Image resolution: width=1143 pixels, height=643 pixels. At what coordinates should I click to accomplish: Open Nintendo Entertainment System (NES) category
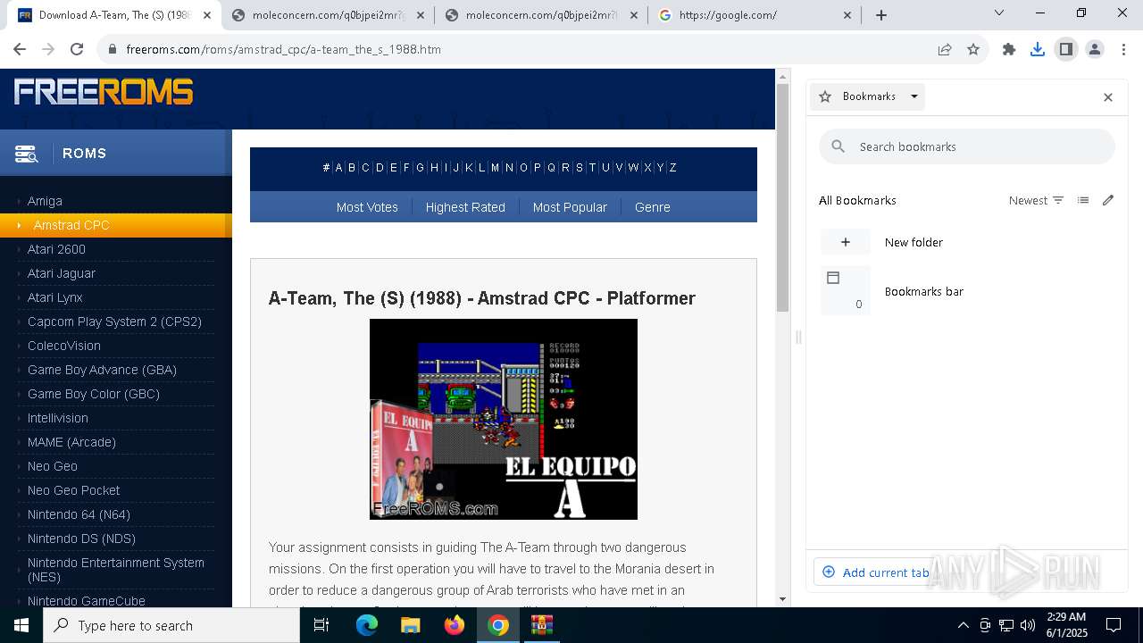[x=116, y=570]
